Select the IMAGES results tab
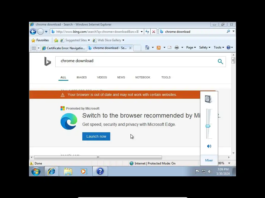 tap(82, 77)
